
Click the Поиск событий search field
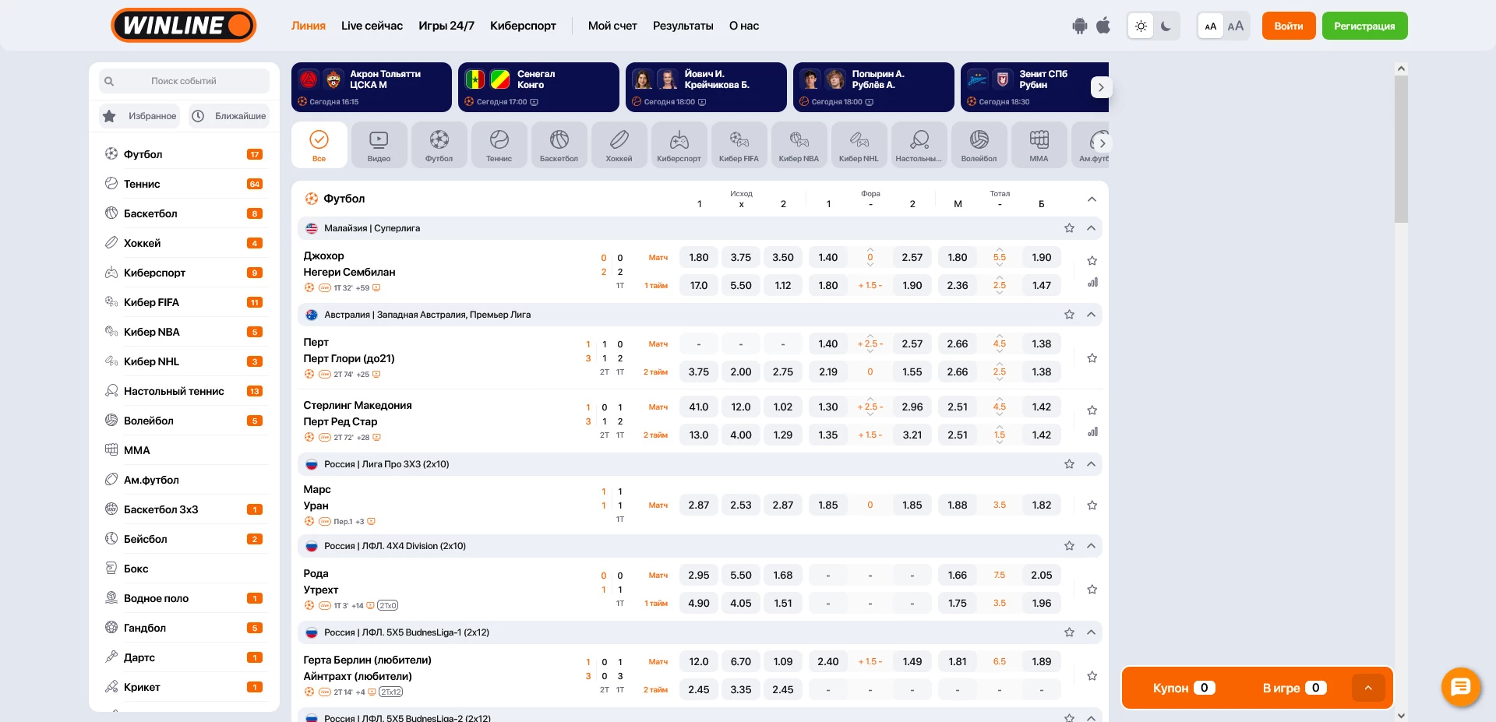tap(184, 81)
